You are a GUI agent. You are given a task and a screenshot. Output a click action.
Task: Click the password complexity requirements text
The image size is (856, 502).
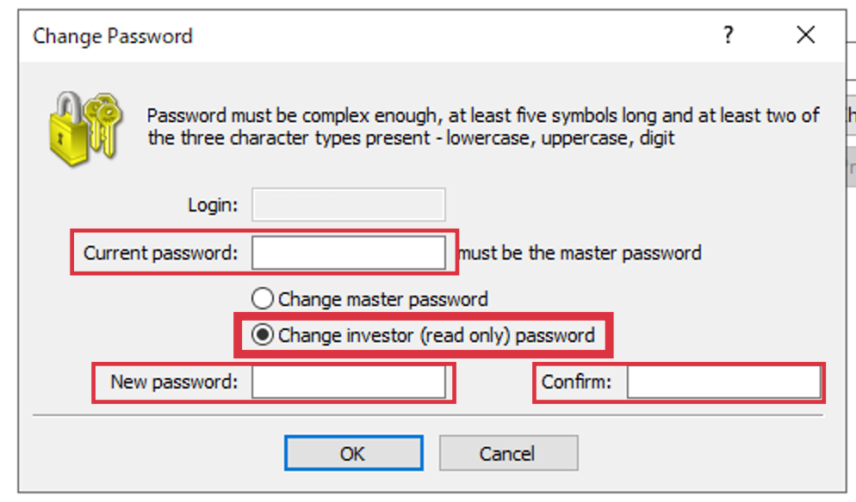[483, 126]
